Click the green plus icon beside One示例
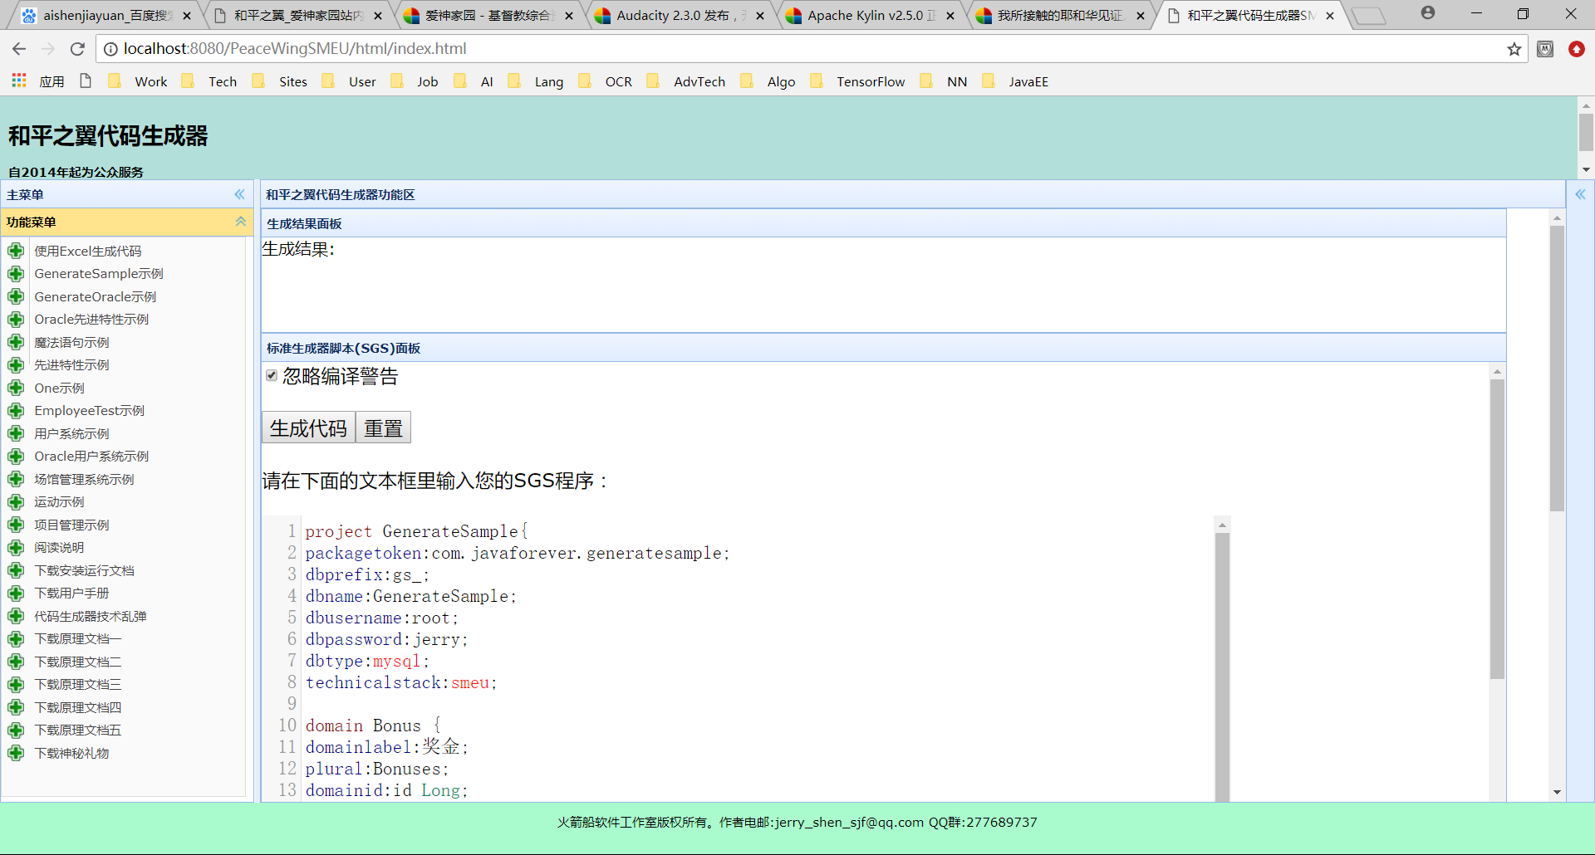Viewport: 1595px width, 855px height. click(x=16, y=388)
